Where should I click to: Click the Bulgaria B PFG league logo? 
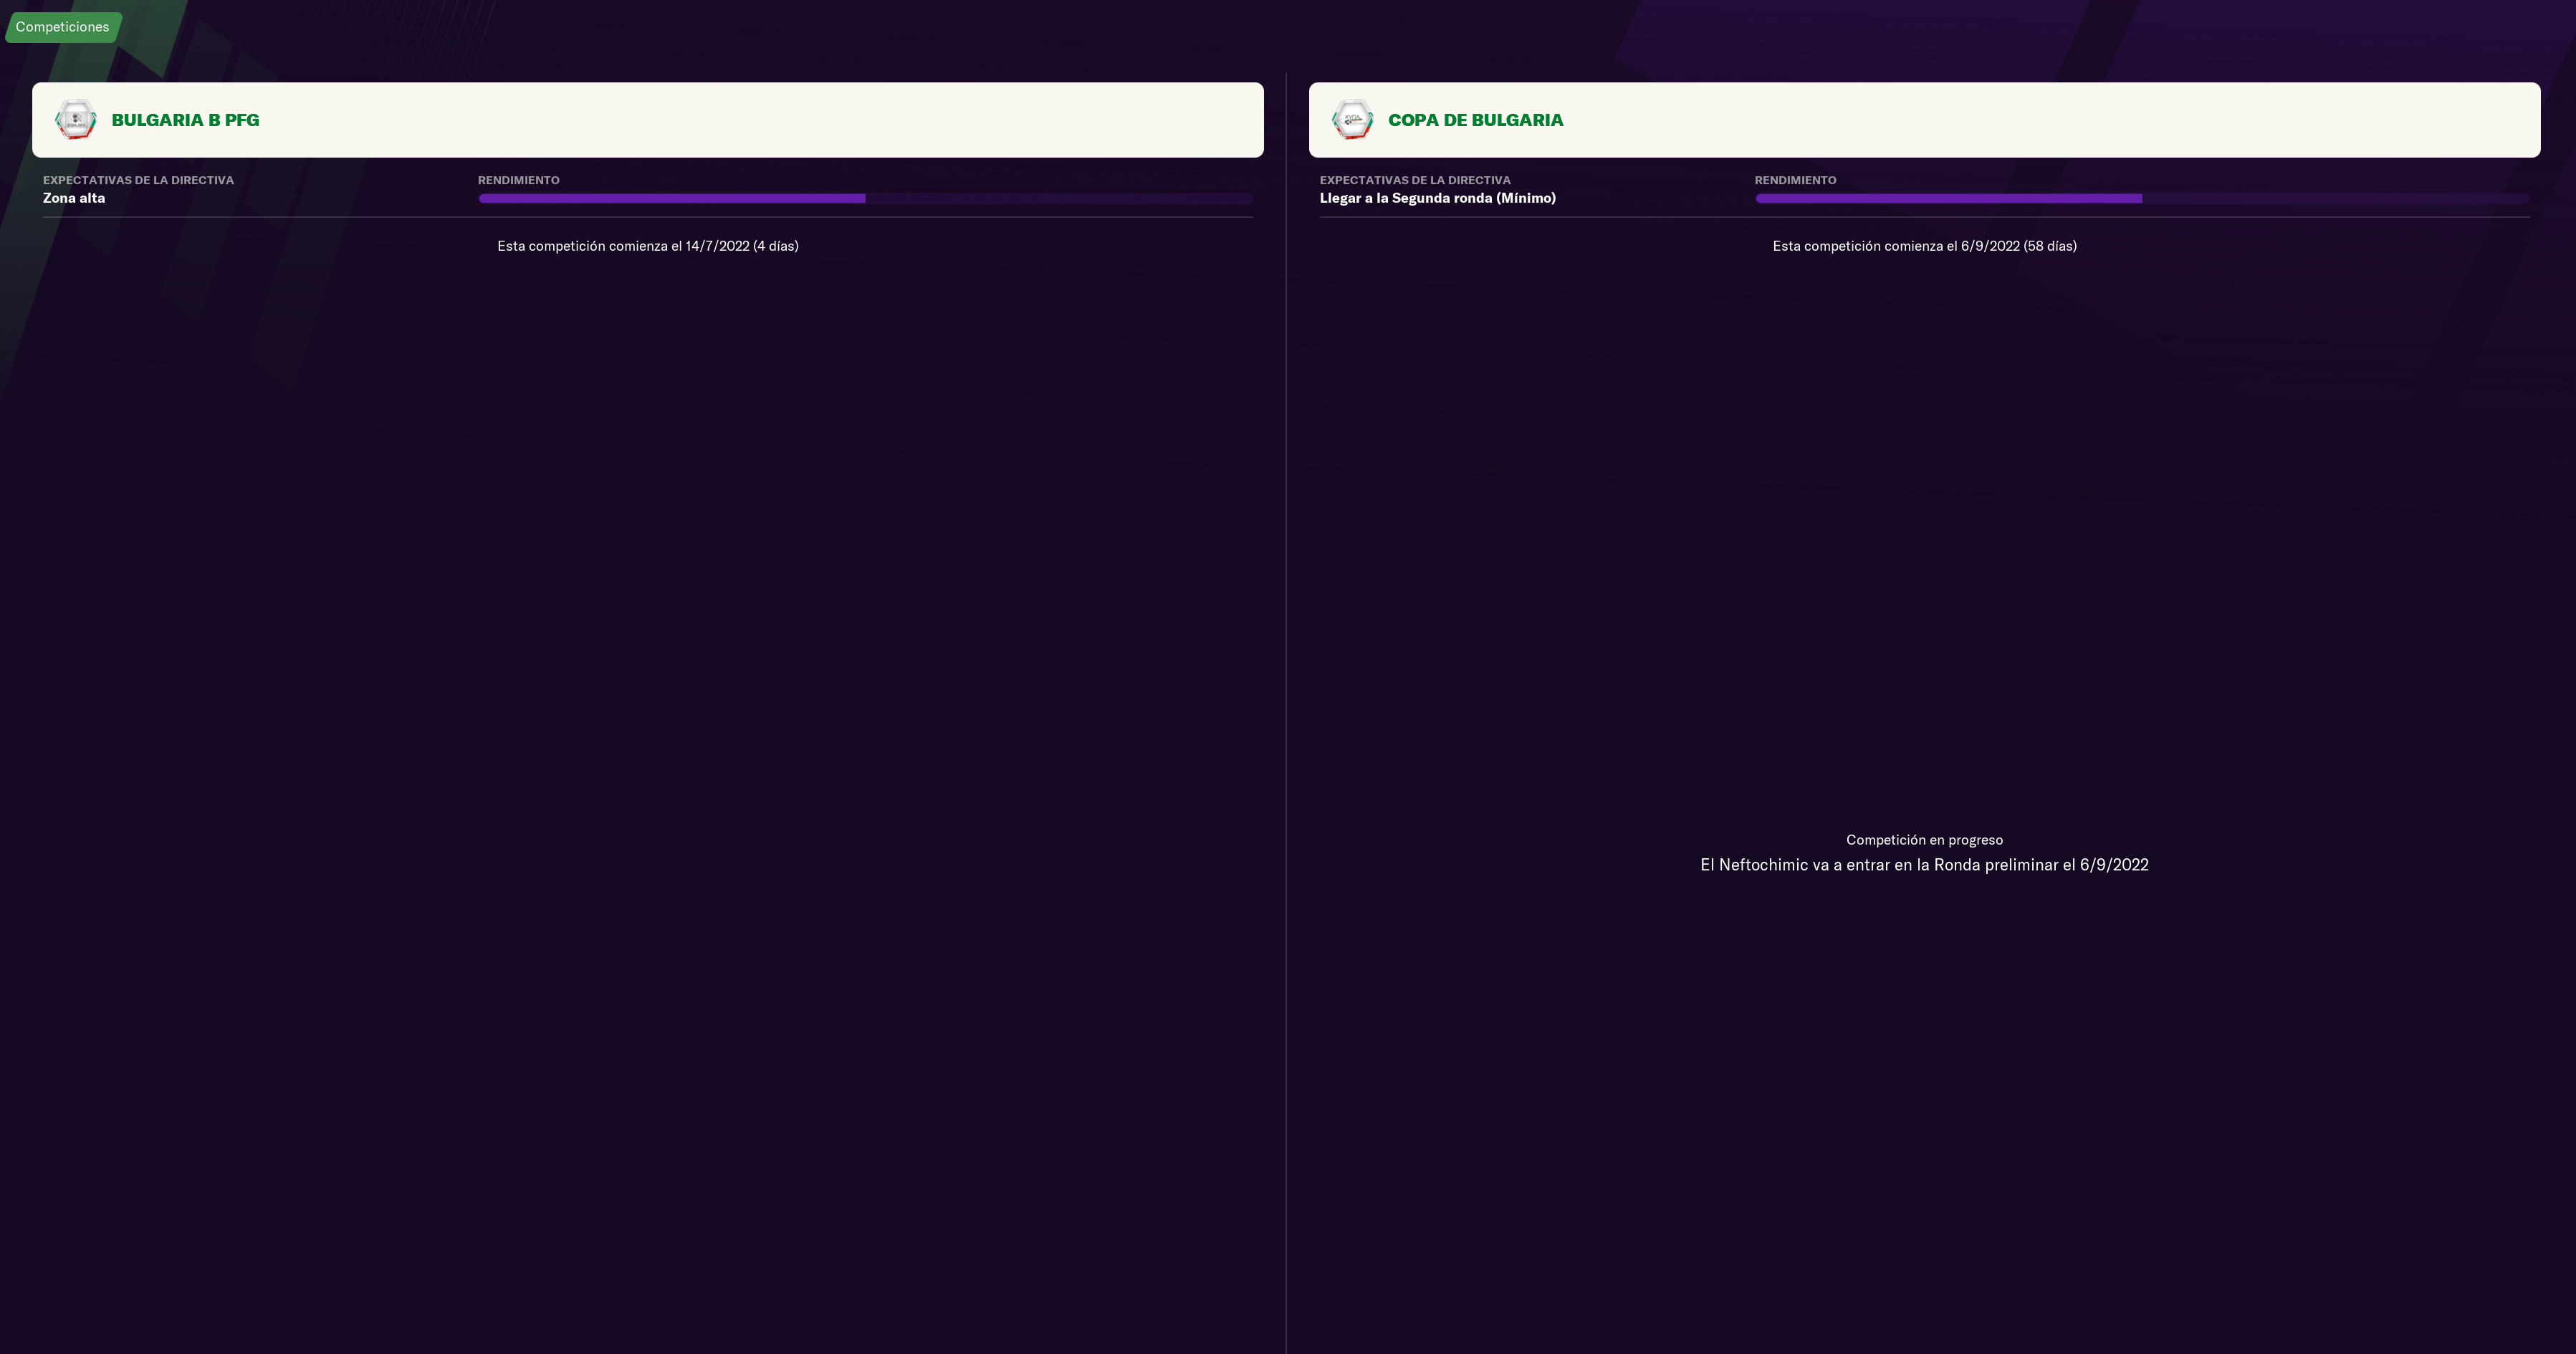(76, 120)
